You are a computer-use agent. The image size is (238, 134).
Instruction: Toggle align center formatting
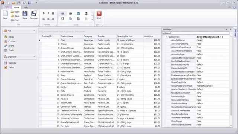click(x=48, y=19)
